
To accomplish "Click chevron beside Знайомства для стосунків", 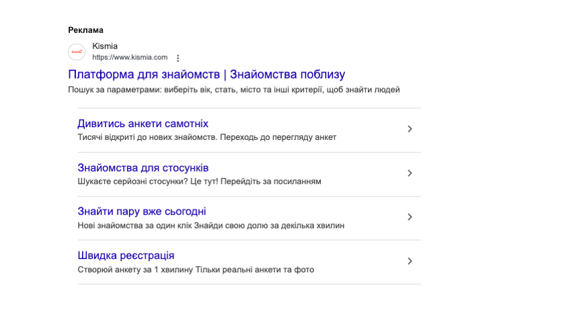I will [x=410, y=173].
